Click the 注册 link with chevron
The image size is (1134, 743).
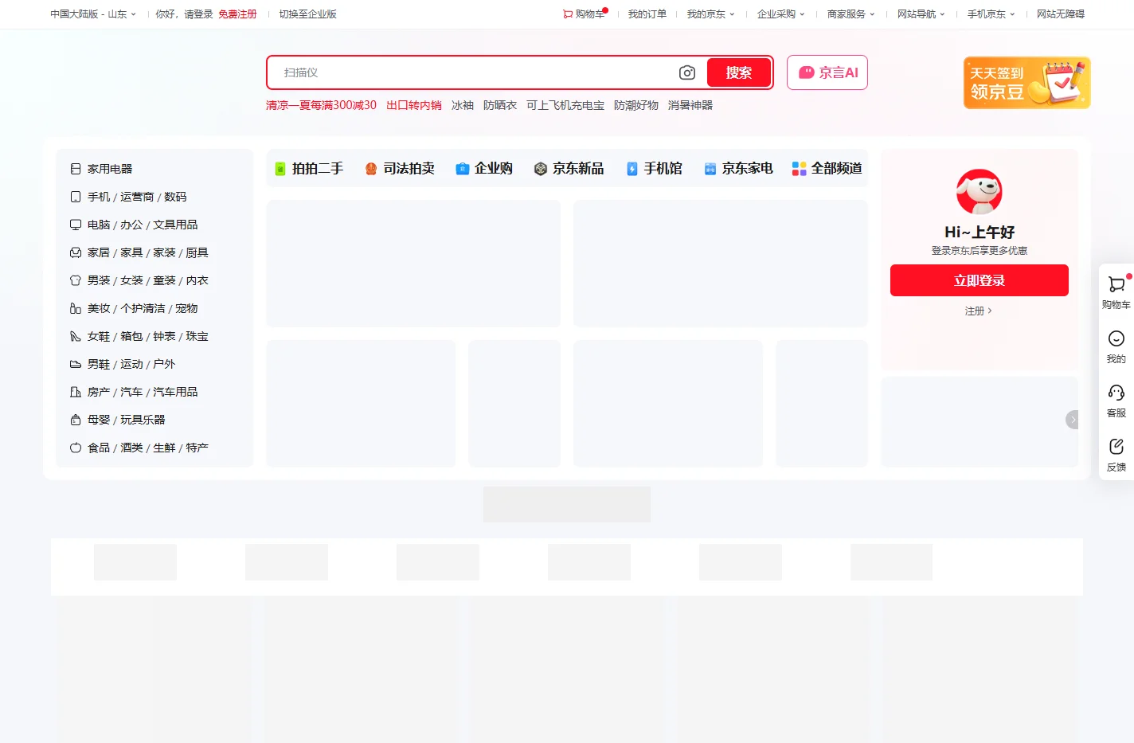pos(979,311)
